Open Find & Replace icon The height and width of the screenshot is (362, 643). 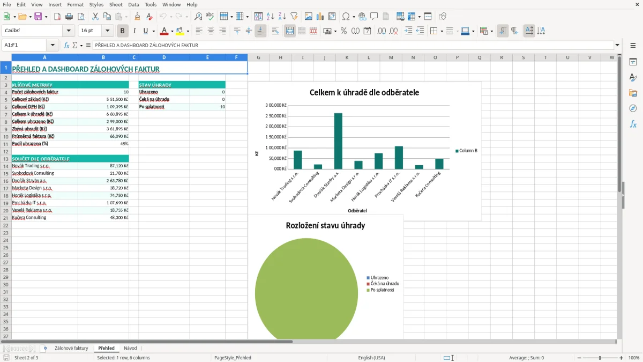click(x=198, y=17)
